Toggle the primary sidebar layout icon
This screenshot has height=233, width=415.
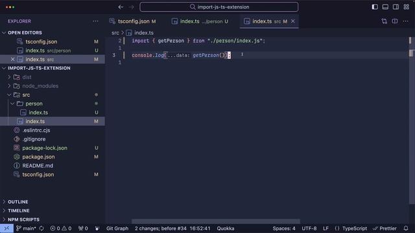click(375, 7)
